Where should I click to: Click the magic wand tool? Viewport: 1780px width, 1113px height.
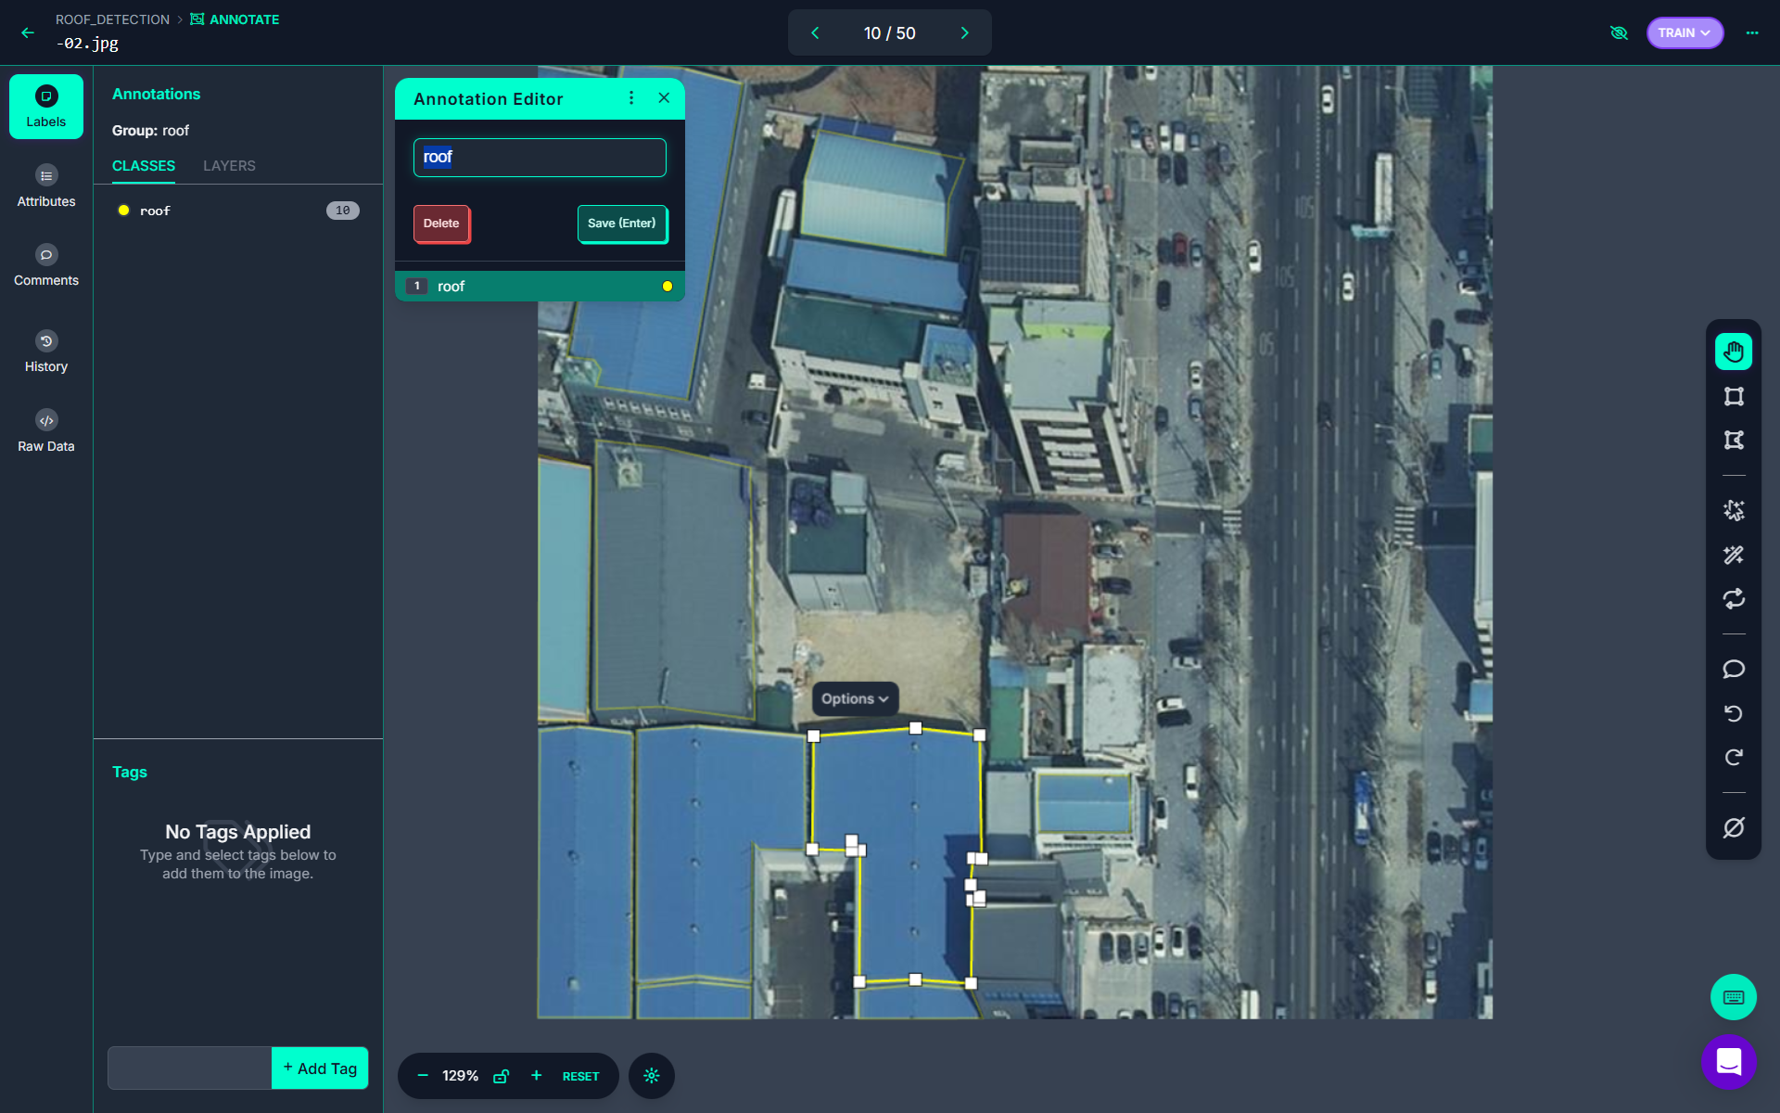pos(1733,555)
